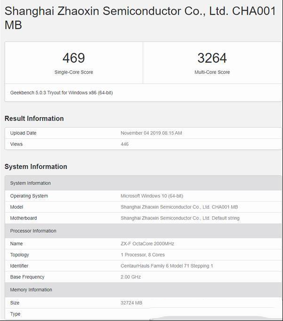Click the 'Views' row label

click(17, 144)
